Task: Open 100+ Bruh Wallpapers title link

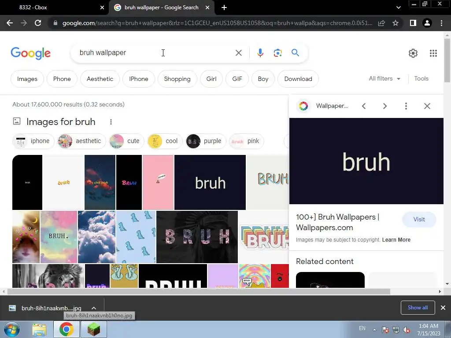Action: (x=337, y=222)
